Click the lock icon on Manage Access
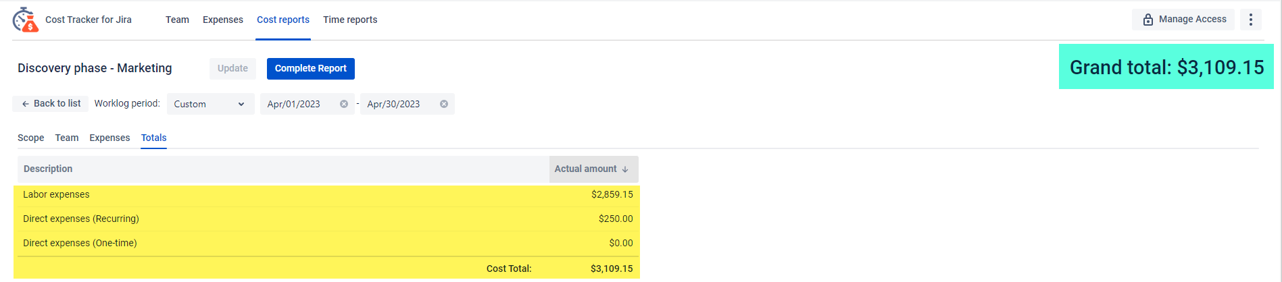Image resolution: width=1282 pixels, height=282 pixels. coord(1148,20)
